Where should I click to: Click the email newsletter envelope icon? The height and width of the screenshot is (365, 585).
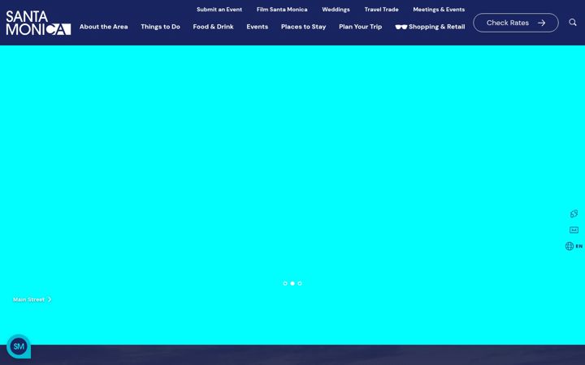pyautogui.click(x=574, y=230)
